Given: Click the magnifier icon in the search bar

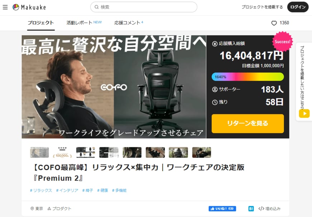Looking at the screenshot, I should [96, 7].
